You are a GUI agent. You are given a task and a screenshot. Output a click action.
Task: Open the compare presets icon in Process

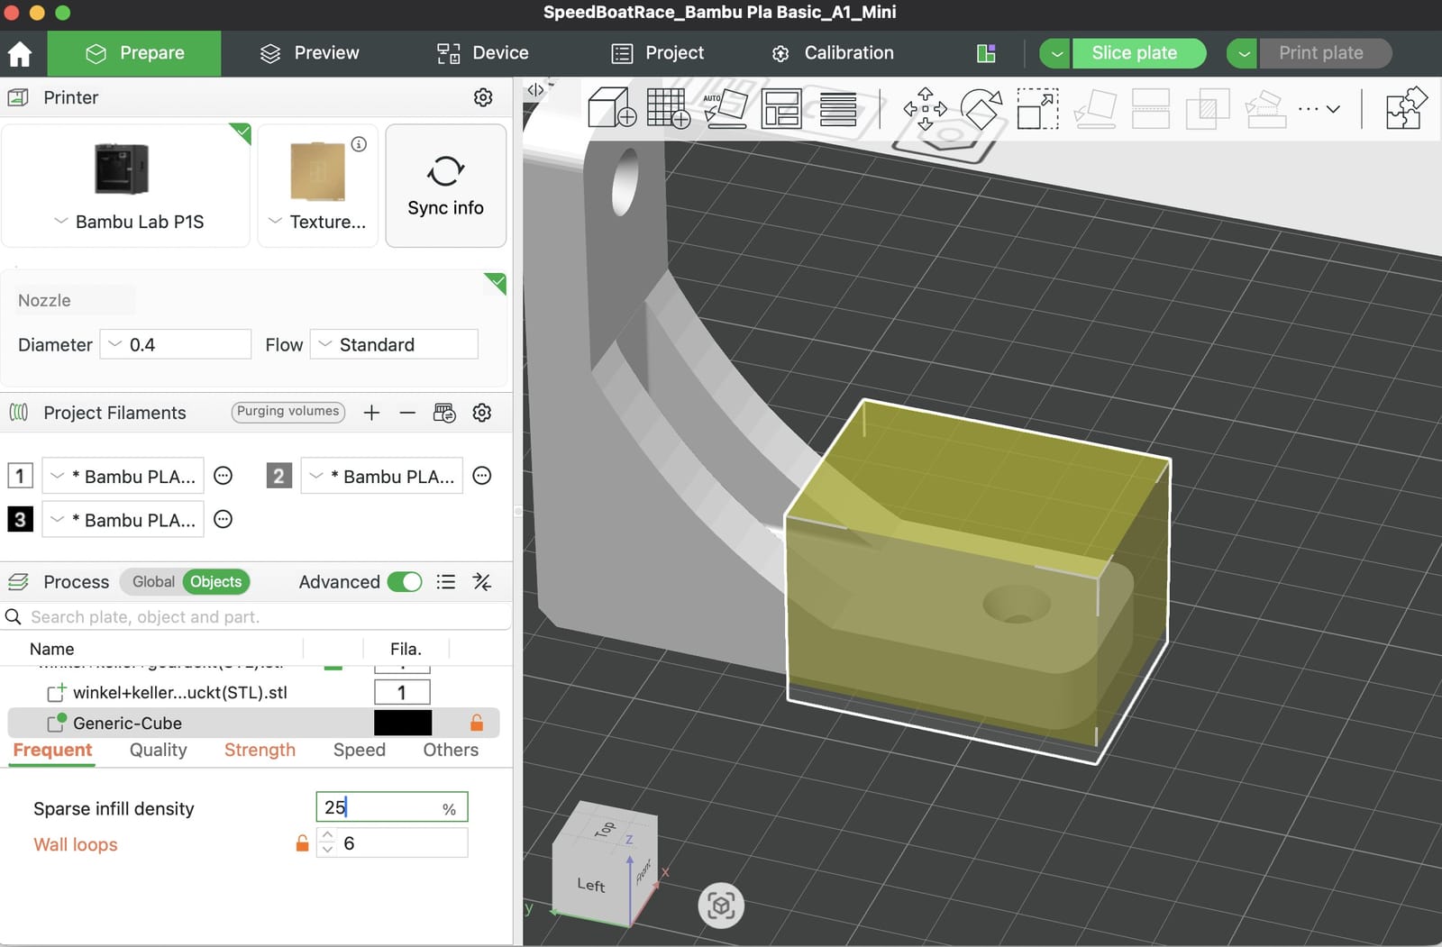pyautogui.click(x=482, y=582)
